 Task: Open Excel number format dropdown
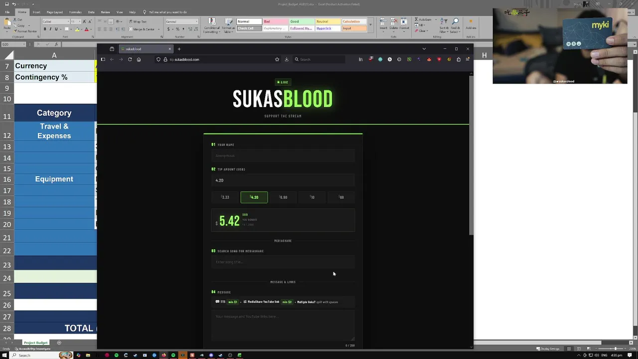click(196, 21)
